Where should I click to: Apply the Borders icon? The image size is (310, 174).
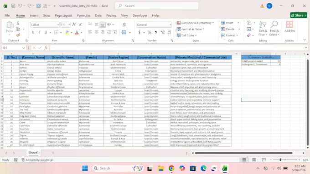(x=57, y=32)
